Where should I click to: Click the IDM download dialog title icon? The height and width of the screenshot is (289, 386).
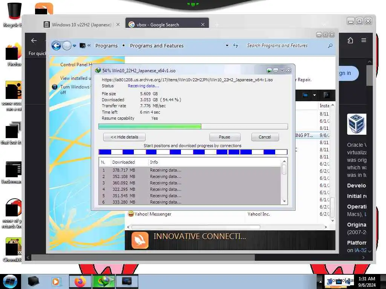pyautogui.click(x=98, y=70)
